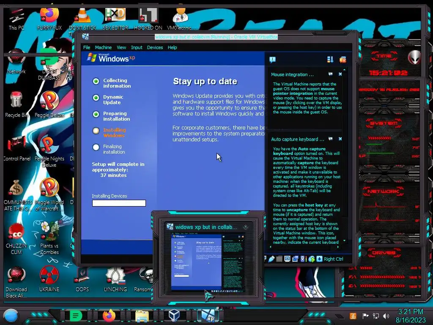Click the VirtualBox window title icon

tap(85, 36)
